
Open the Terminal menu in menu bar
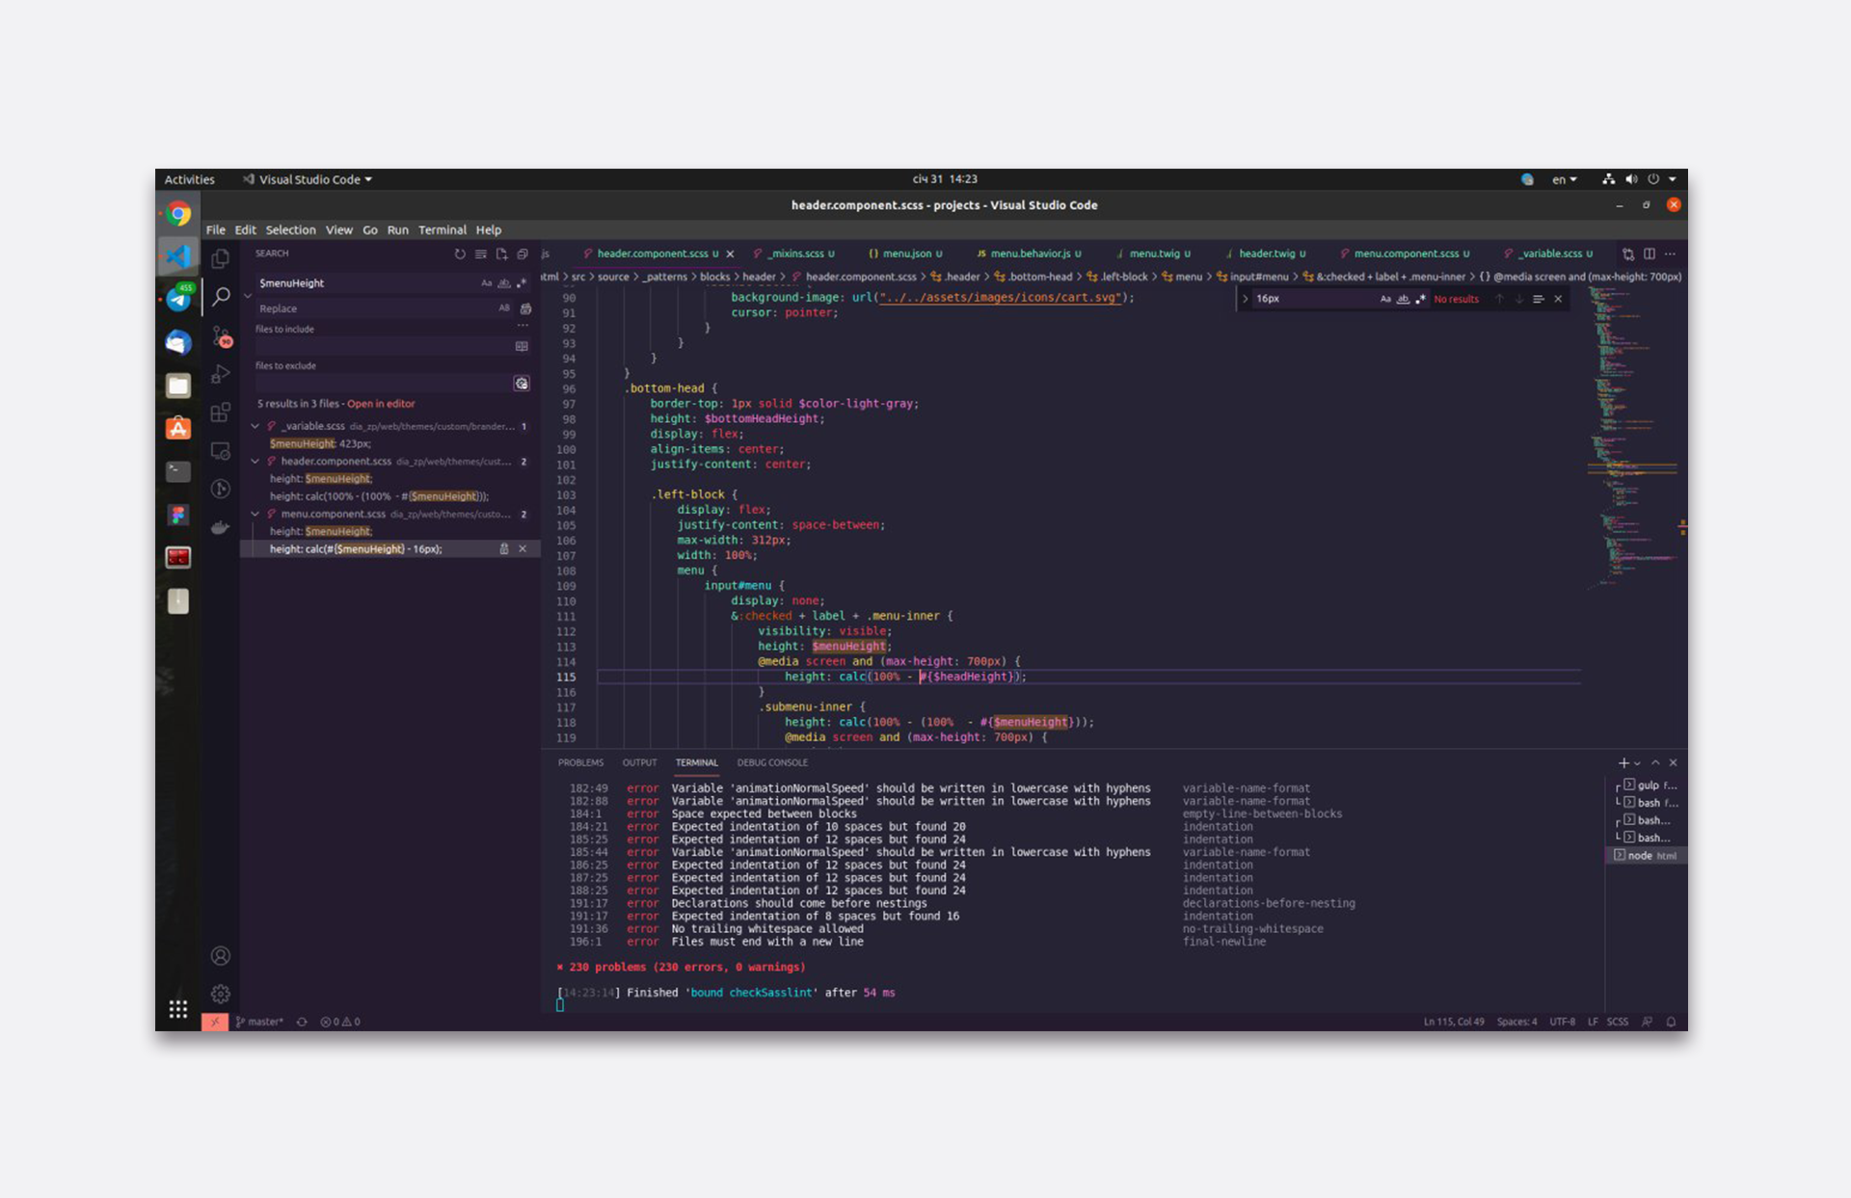point(442,230)
